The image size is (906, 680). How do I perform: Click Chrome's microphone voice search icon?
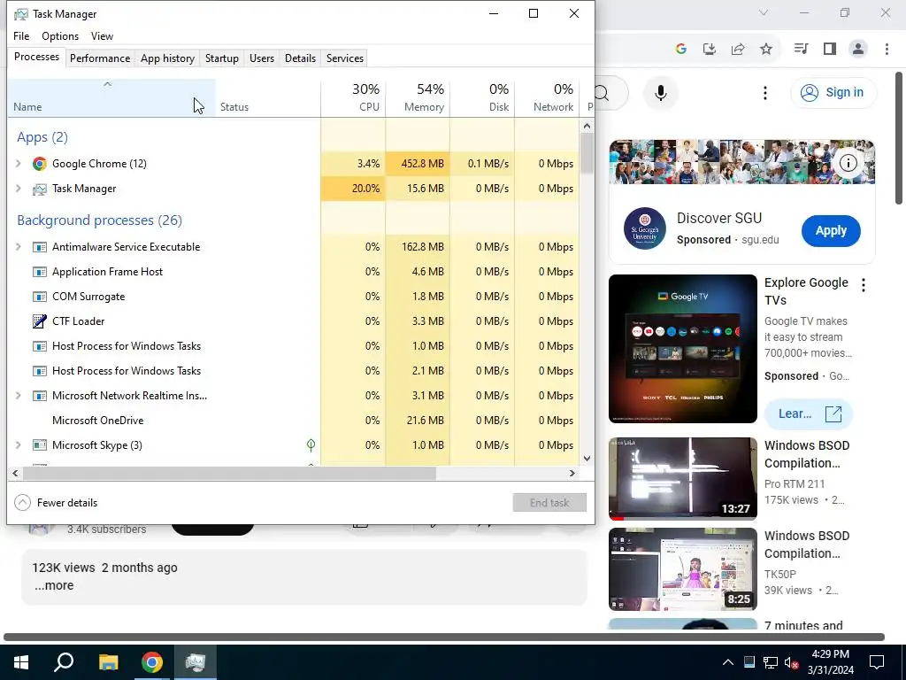660,93
